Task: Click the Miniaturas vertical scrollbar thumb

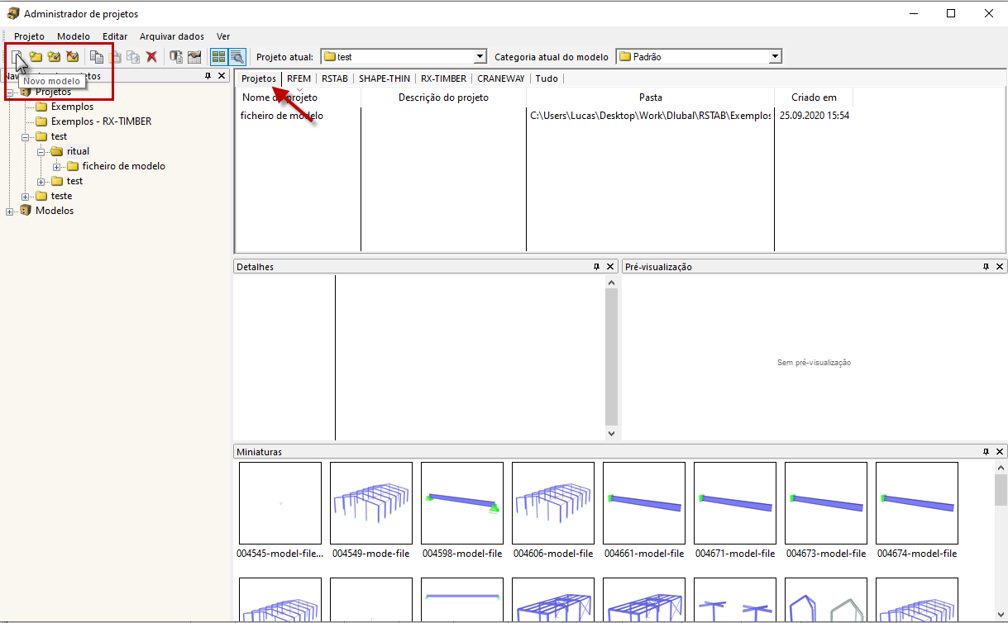Action: 1001,490
